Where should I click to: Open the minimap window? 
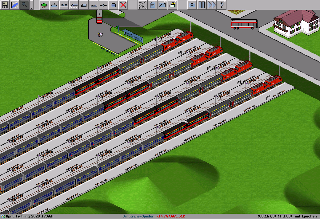click(15, 5)
